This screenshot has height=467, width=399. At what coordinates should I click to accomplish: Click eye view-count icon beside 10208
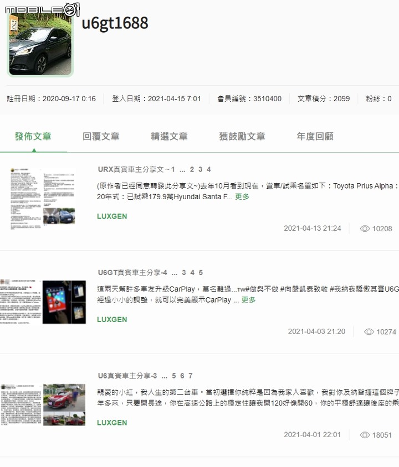tap(365, 229)
